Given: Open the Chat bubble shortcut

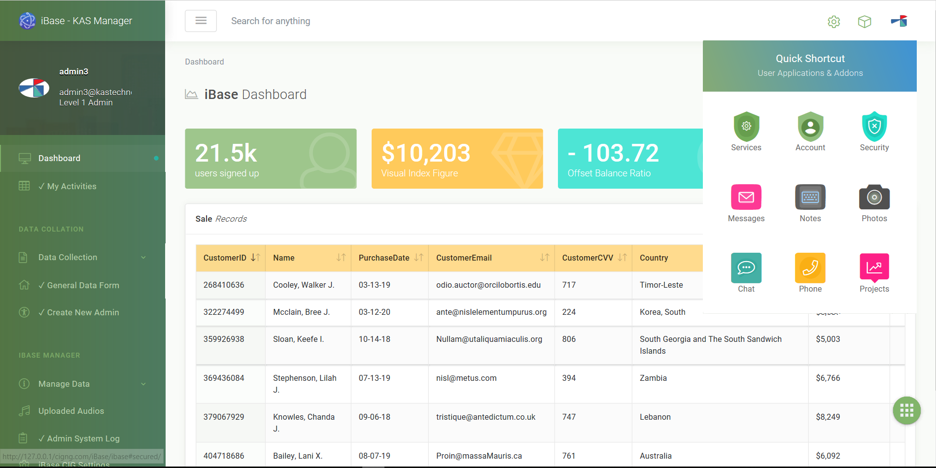Looking at the screenshot, I should coord(746,268).
